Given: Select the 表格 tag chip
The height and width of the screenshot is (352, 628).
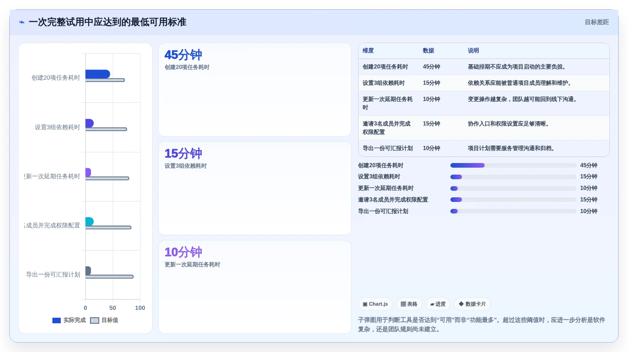Looking at the screenshot, I should 409,304.
